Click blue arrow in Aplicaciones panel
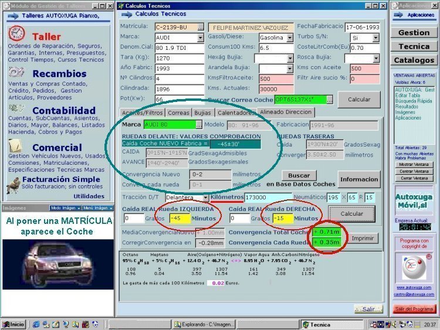The image size is (440, 330). [x=398, y=15]
